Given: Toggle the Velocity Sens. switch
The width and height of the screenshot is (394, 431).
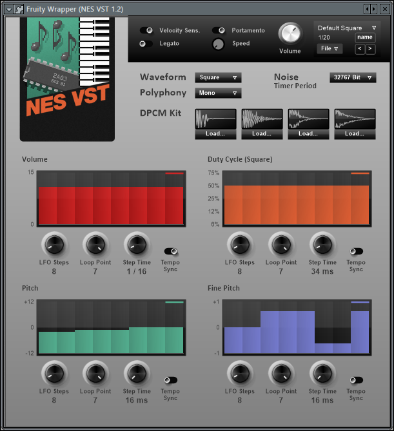Looking at the screenshot, I should coord(146,30).
